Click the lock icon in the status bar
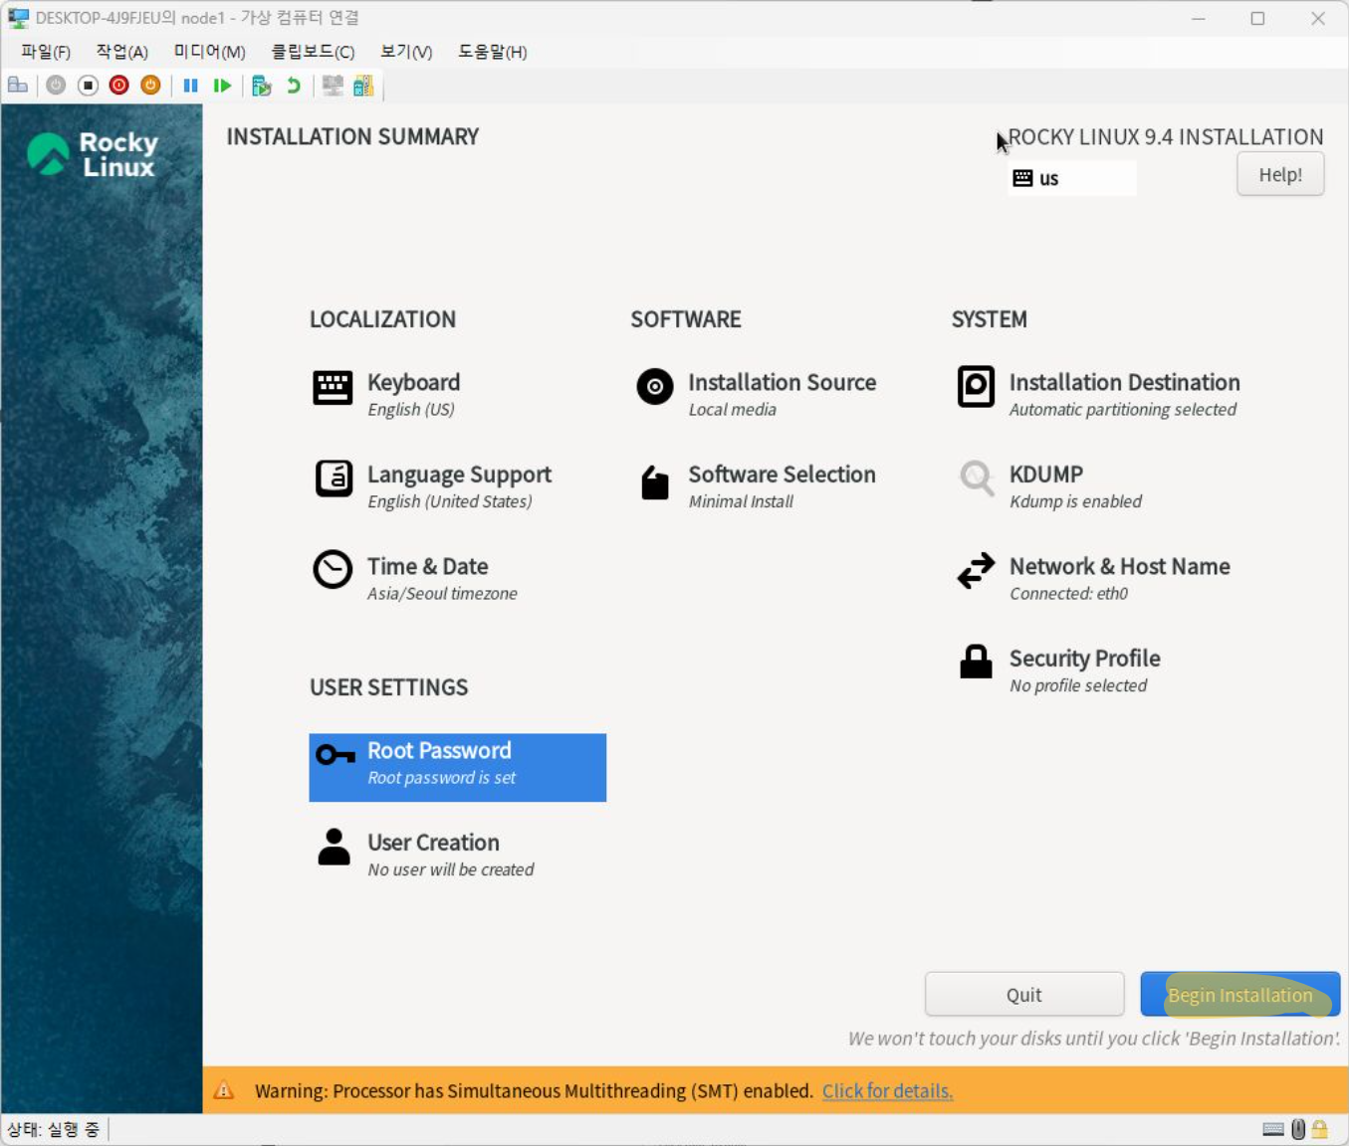The image size is (1349, 1146). tap(1320, 1129)
